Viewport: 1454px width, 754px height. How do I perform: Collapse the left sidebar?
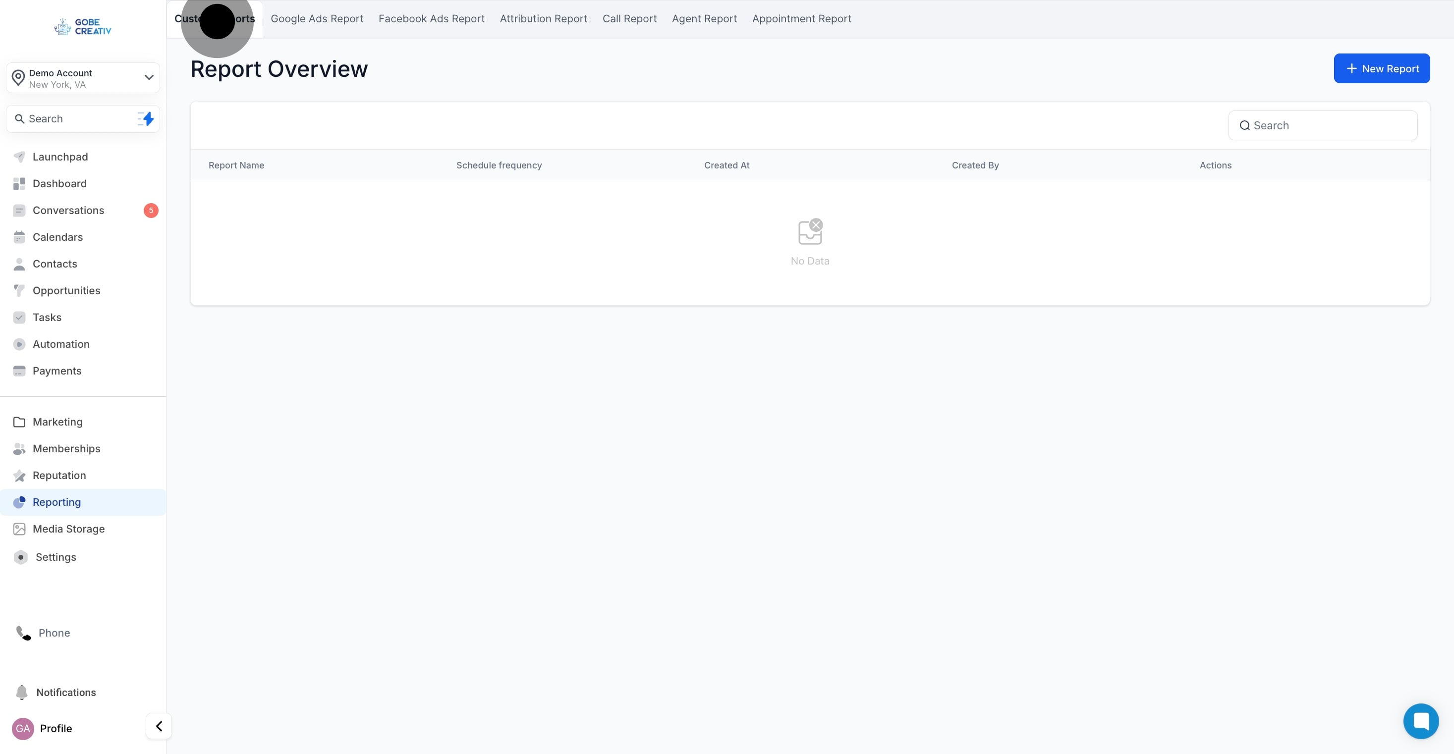[x=158, y=726]
